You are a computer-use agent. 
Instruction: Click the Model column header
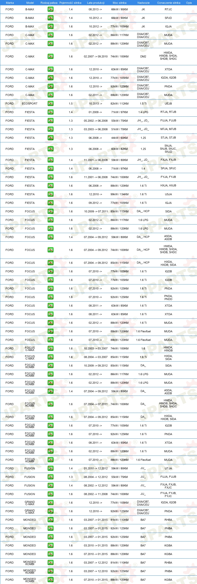coord(30,3)
